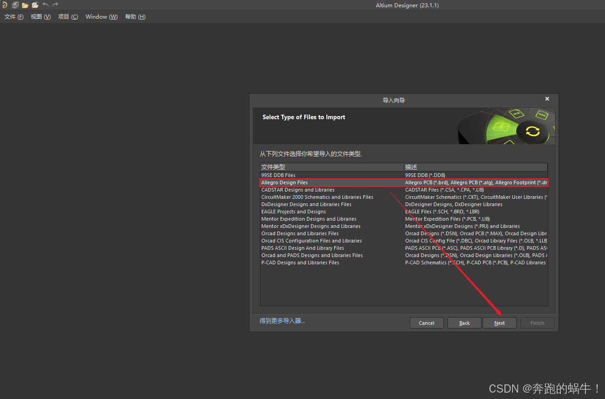Click the Open Document folder icon
605x399 pixels.
pos(25,5)
